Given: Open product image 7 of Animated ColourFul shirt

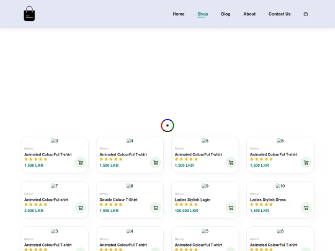Looking at the screenshot, I should click(55, 186).
